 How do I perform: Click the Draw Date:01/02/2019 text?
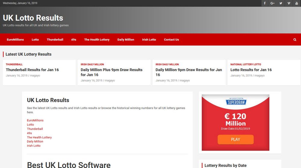(236, 129)
